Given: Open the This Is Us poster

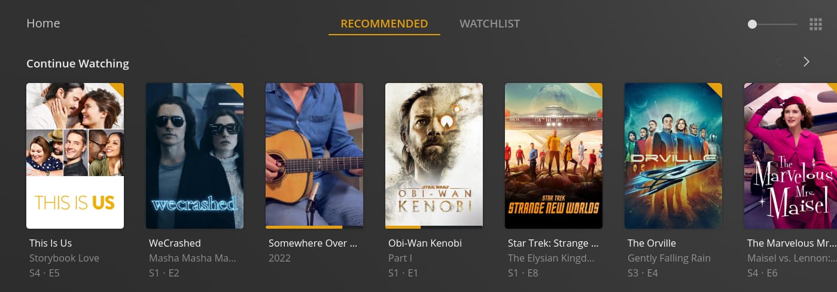Looking at the screenshot, I should pyautogui.click(x=75, y=156).
